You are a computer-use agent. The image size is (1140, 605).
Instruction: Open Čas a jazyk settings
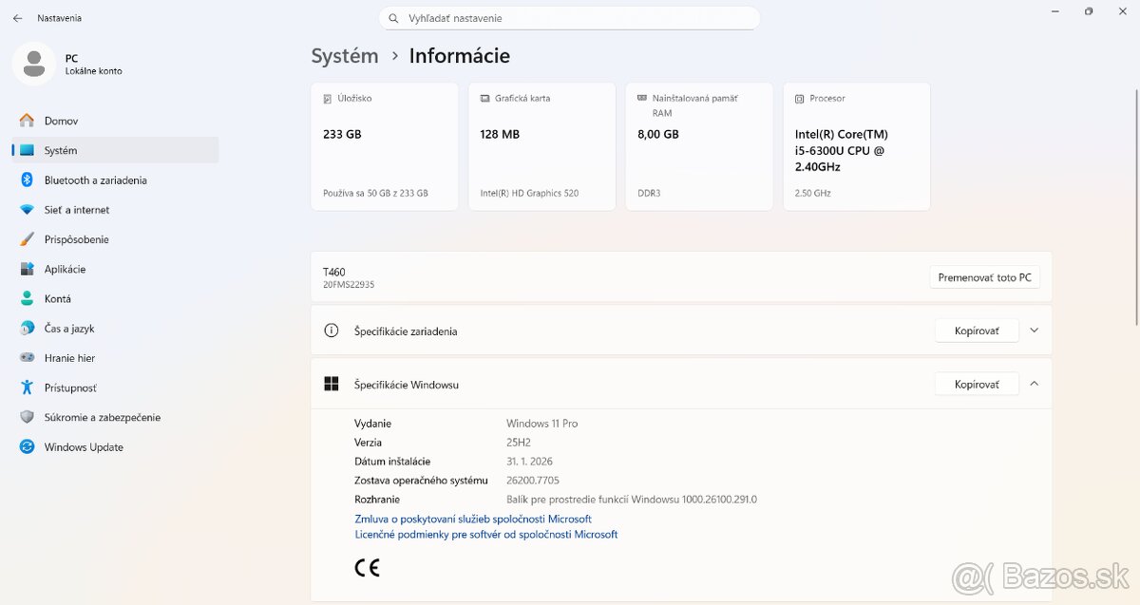pos(70,328)
